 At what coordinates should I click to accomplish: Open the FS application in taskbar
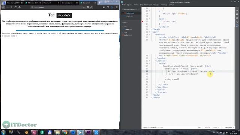(34, 132)
